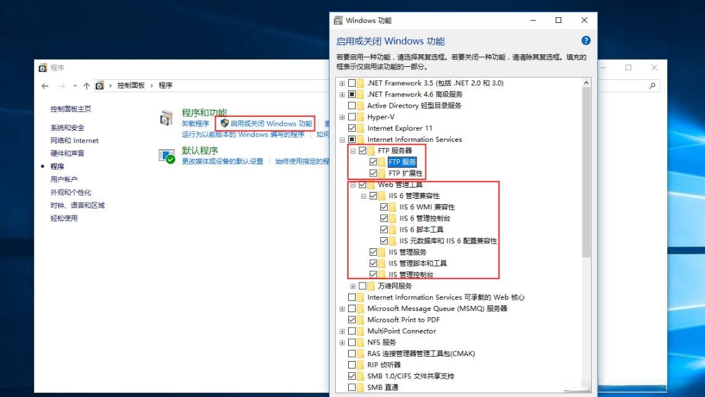Check .NET Framework 3.5 checkbox
Viewport: 705px width, 397px height.
pos(352,83)
